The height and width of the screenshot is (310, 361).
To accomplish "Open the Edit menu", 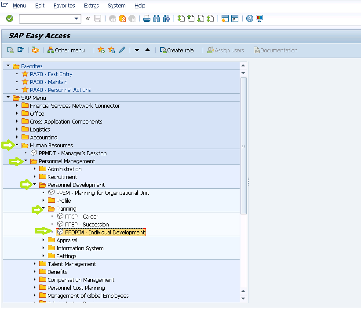I will [x=40, y=6].
